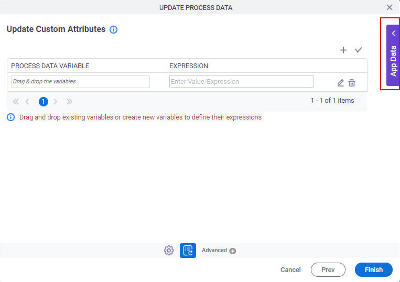This screenshot has height=282, width=400.
Task: Go to the first page of results
Action: coord(16,102)
